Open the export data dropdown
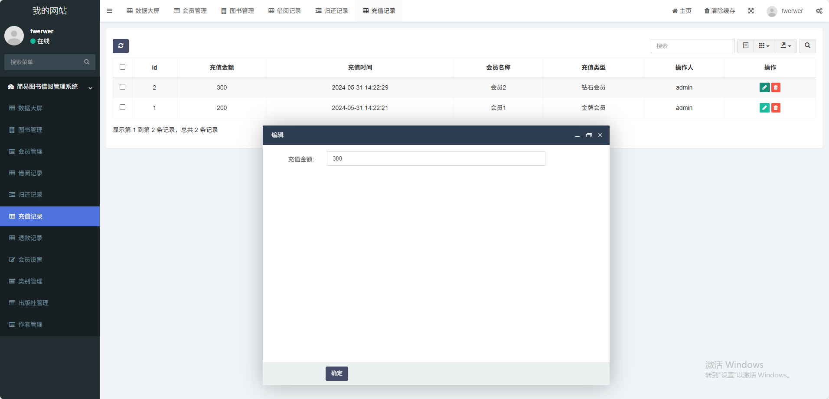This screenshot has height=399, width=829. [x=786, y=46]
